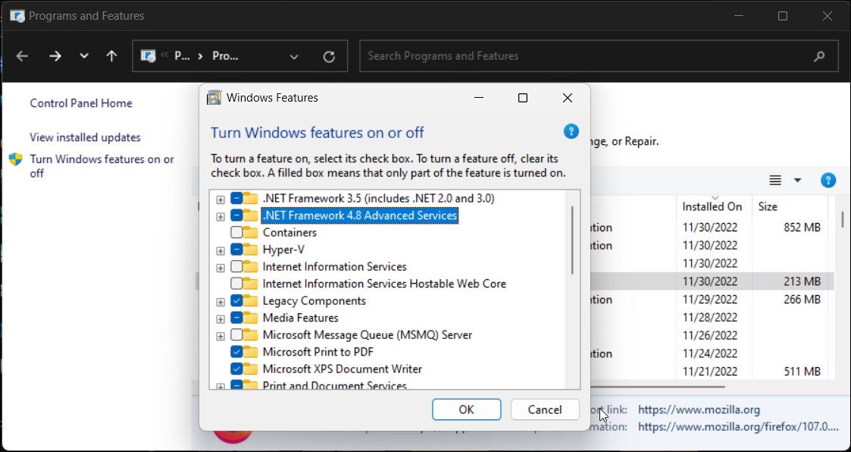Go up one level with the up arrow
851x452 pixels.
tap(112, 56)
